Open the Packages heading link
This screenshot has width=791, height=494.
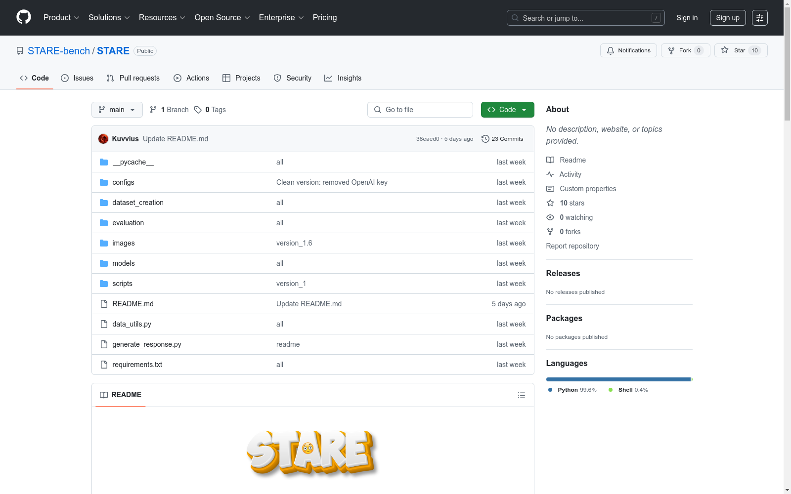click(x=564, y=319)
